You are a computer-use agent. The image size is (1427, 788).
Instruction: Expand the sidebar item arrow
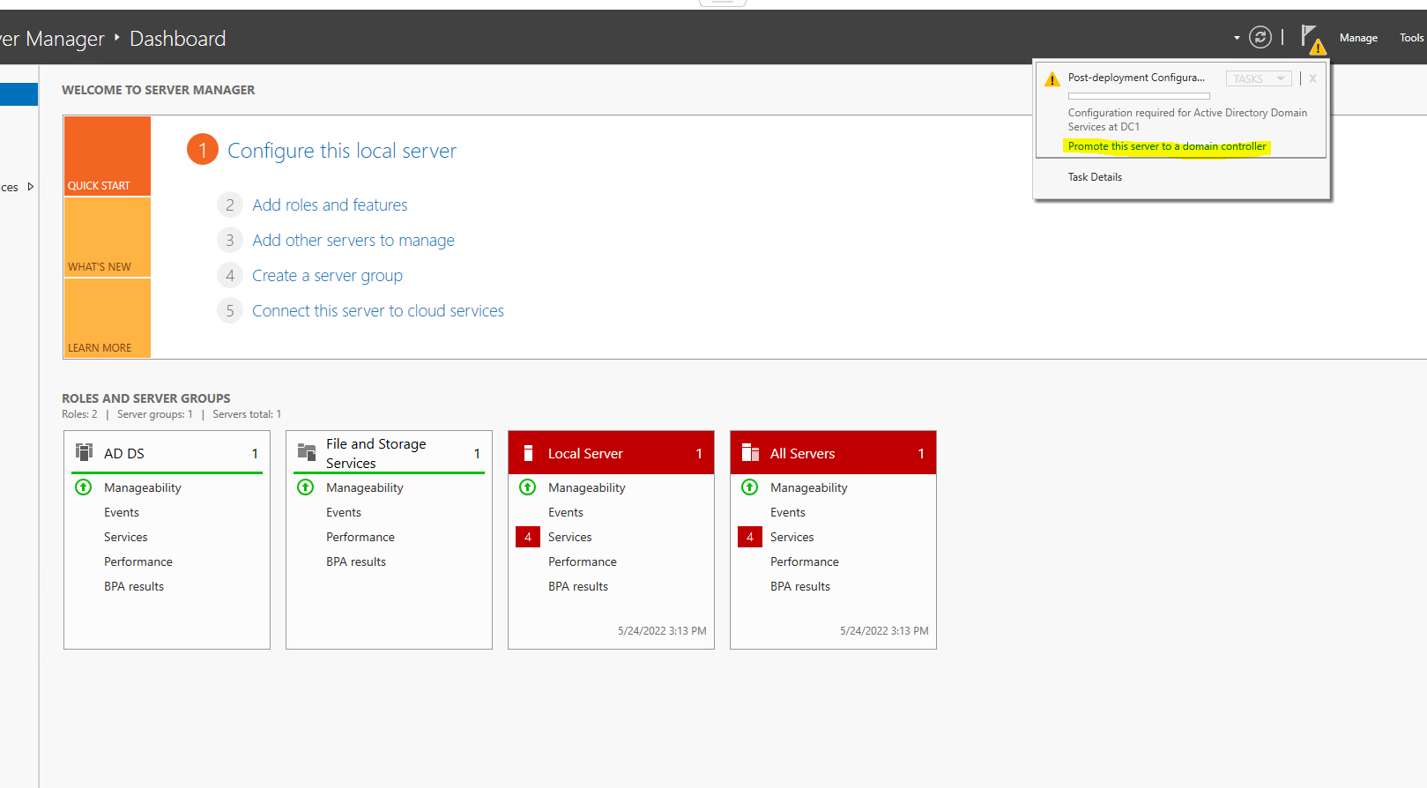(x=31, y=187)
